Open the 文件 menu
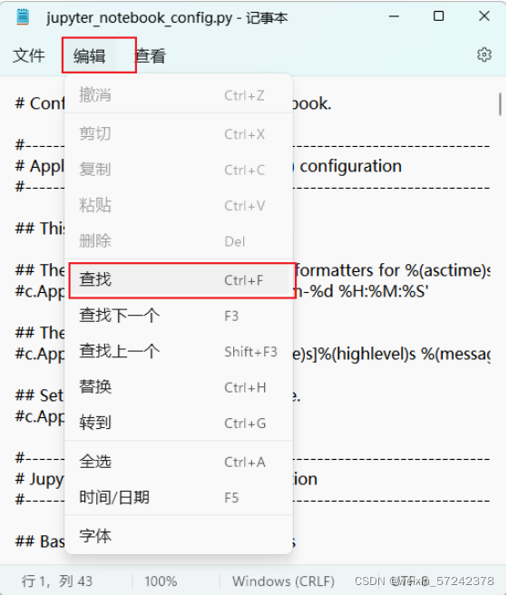508x595 pixels. [29, 56]
